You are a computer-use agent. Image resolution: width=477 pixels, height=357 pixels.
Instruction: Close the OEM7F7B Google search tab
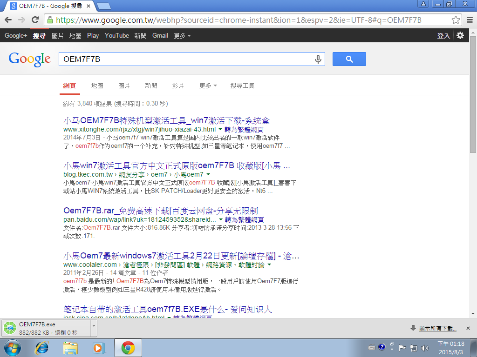(89, 6)
